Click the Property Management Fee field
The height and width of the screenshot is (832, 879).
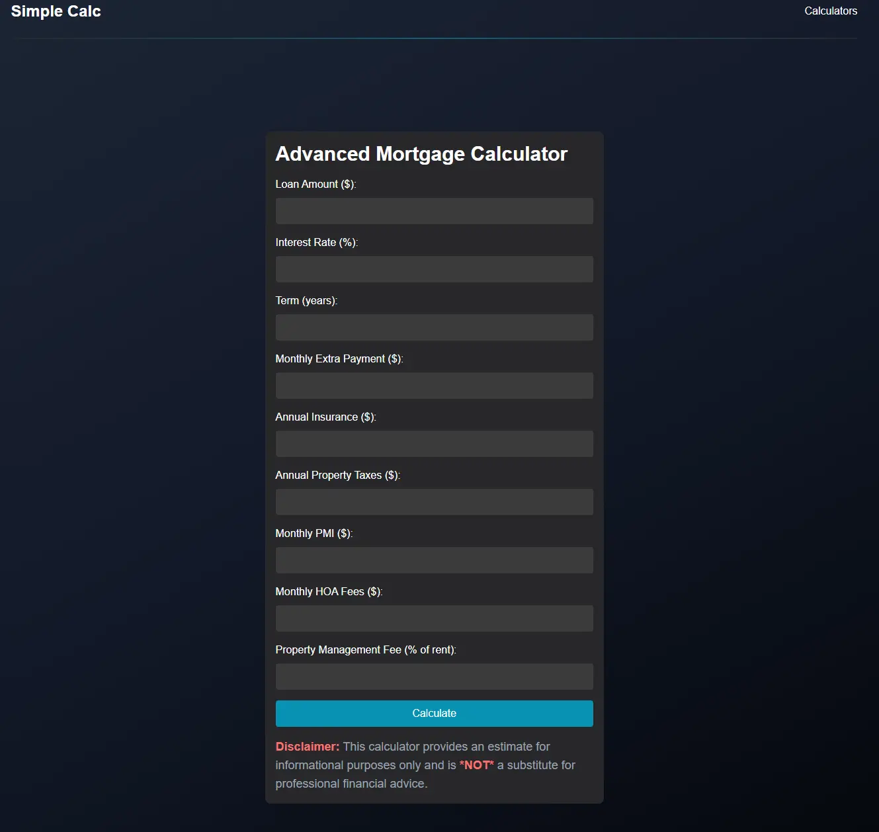434,676
